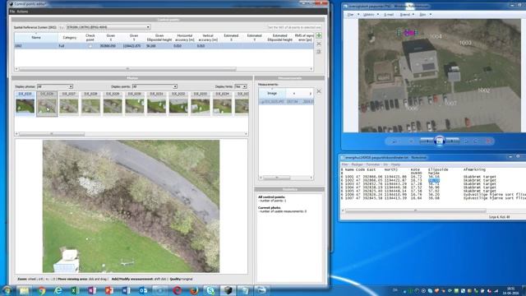Open the Formater menu in Notepad
This screenshot has height=296, width=526.
(372, 164)
